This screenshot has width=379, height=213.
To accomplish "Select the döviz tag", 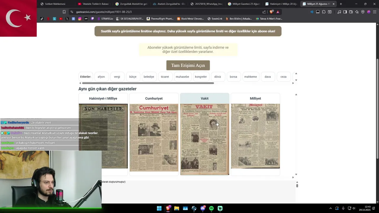I will point(218,77).
